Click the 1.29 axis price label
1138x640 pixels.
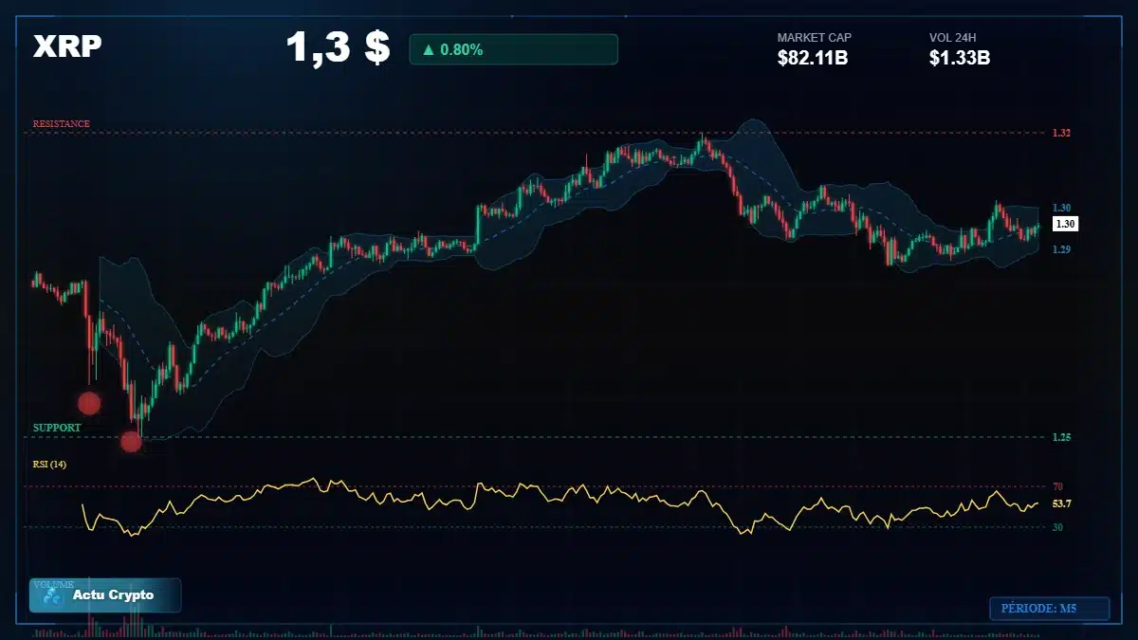pos(1061,249)
